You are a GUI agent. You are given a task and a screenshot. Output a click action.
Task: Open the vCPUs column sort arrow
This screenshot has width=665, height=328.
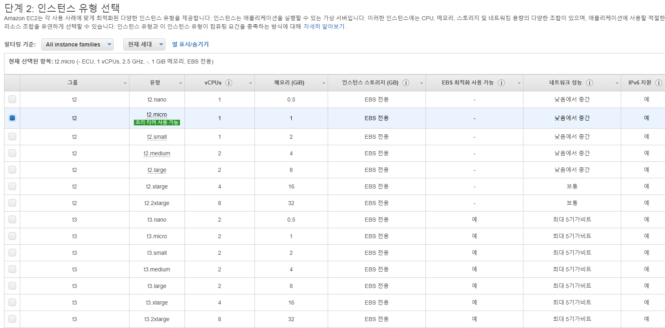[250, 83]
